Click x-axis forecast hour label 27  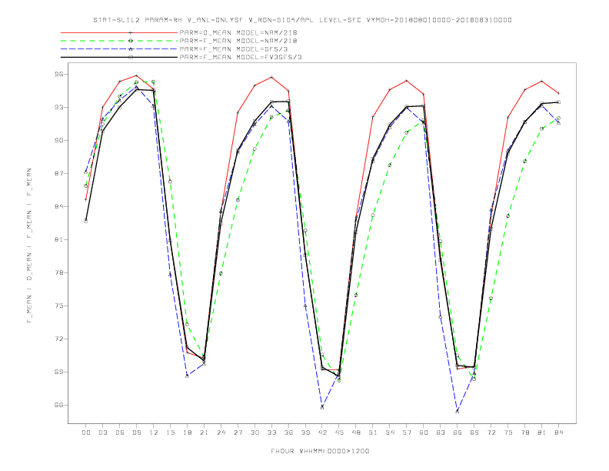tap(238, 433)
